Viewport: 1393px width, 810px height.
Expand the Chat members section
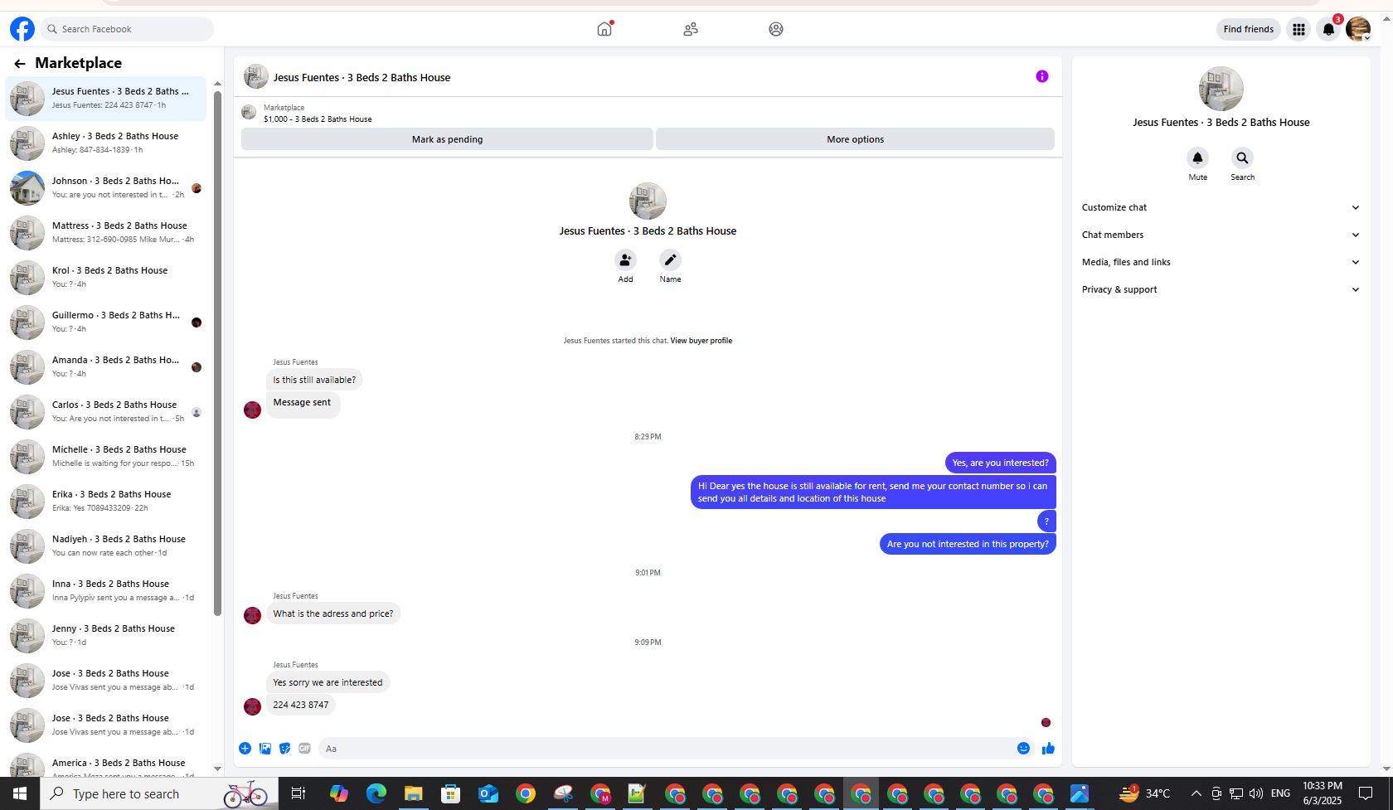(1221, 235)
